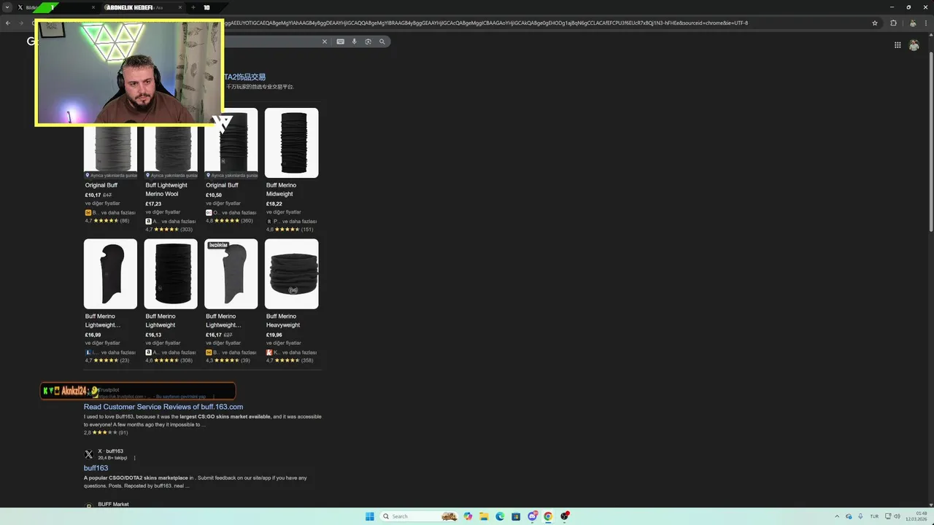Open the OBS-style recorder taskbar icon
This screenshot has width=934, height=525.
(565, 516)
